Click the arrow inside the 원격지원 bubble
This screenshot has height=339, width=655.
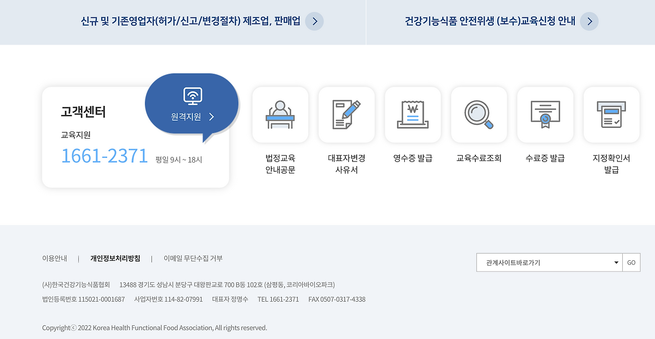211,117
